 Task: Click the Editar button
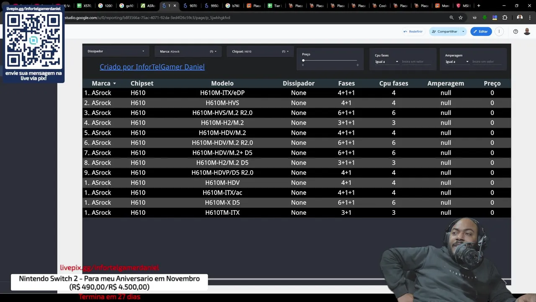[x=481, y=31]
